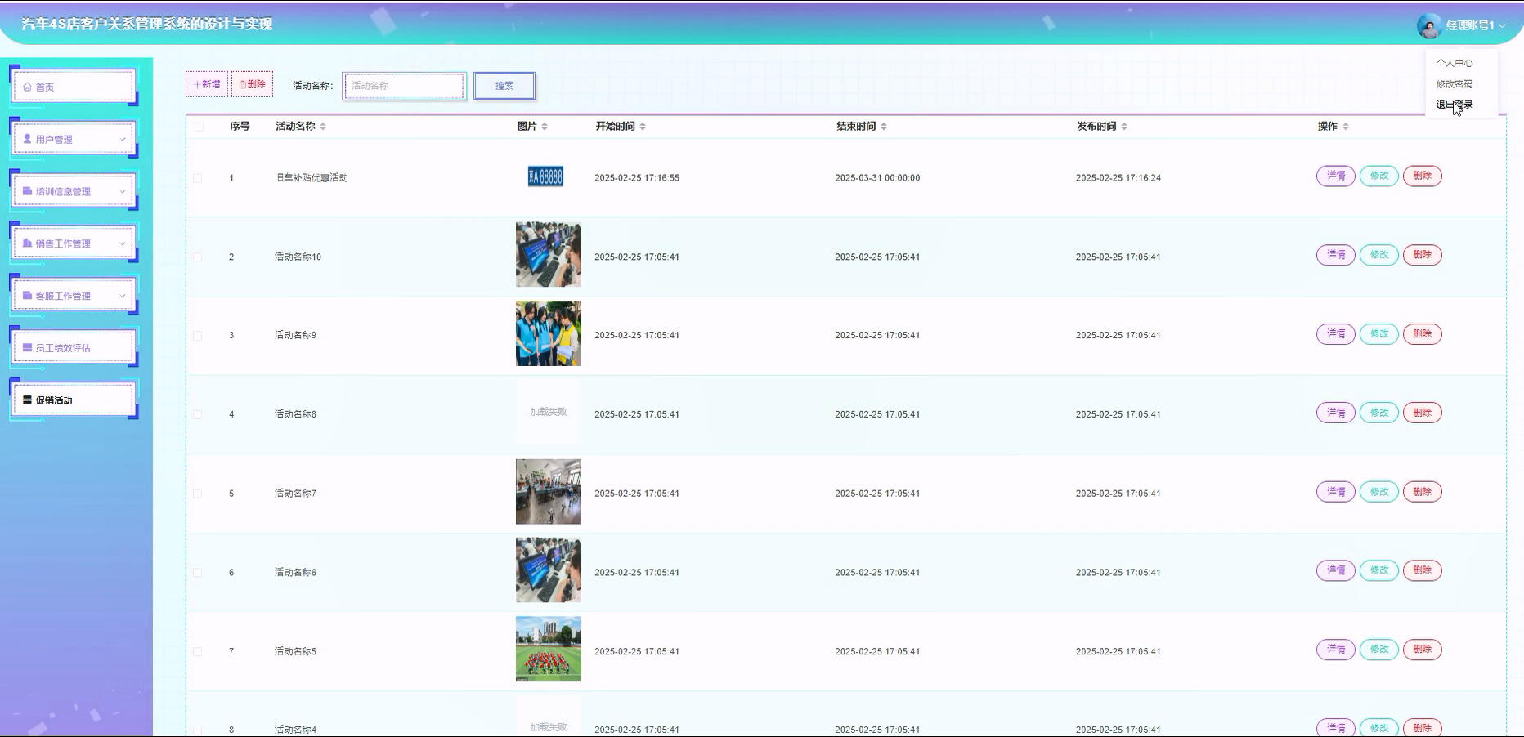Select the publish time 2025-02-25 17:16:24 cell

(1118, 178)
